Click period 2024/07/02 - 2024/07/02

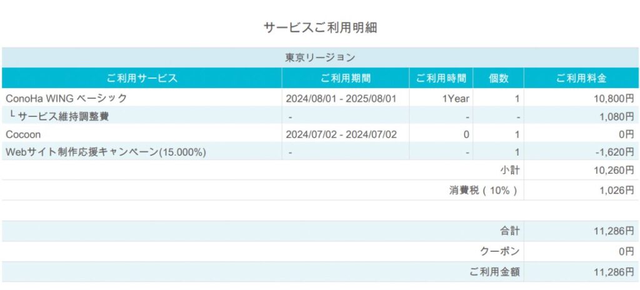pos(341,134)
